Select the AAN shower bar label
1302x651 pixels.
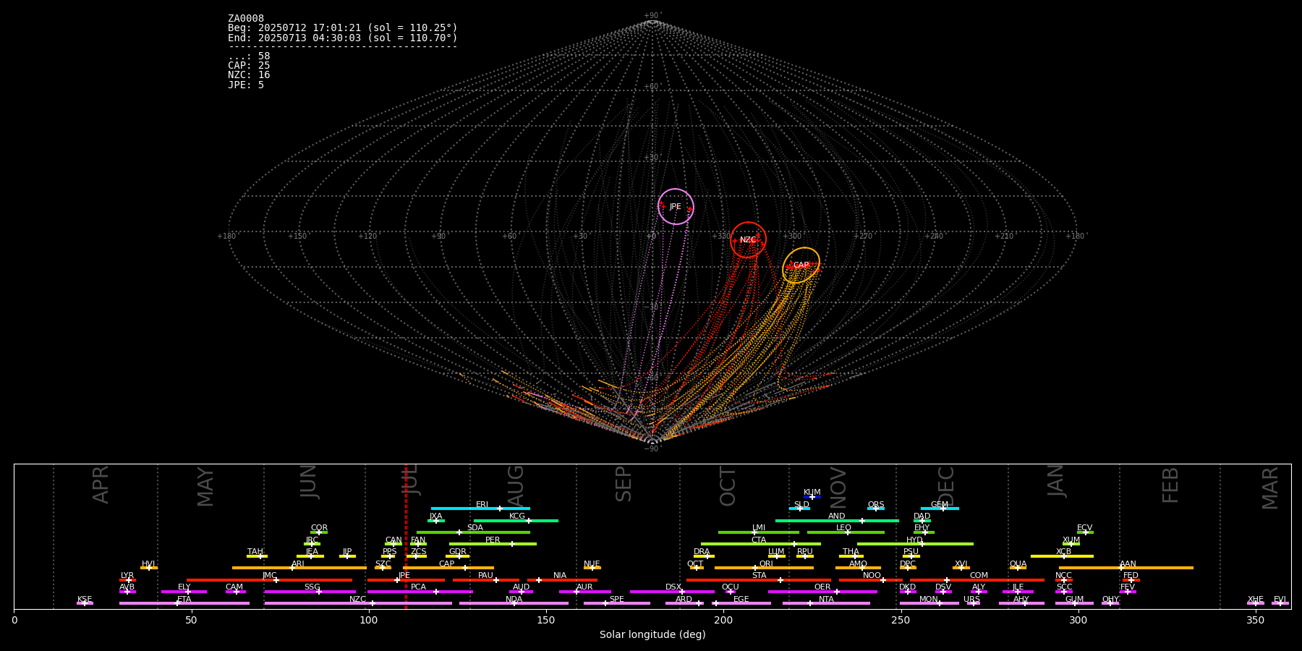[x=1128, y=564]
